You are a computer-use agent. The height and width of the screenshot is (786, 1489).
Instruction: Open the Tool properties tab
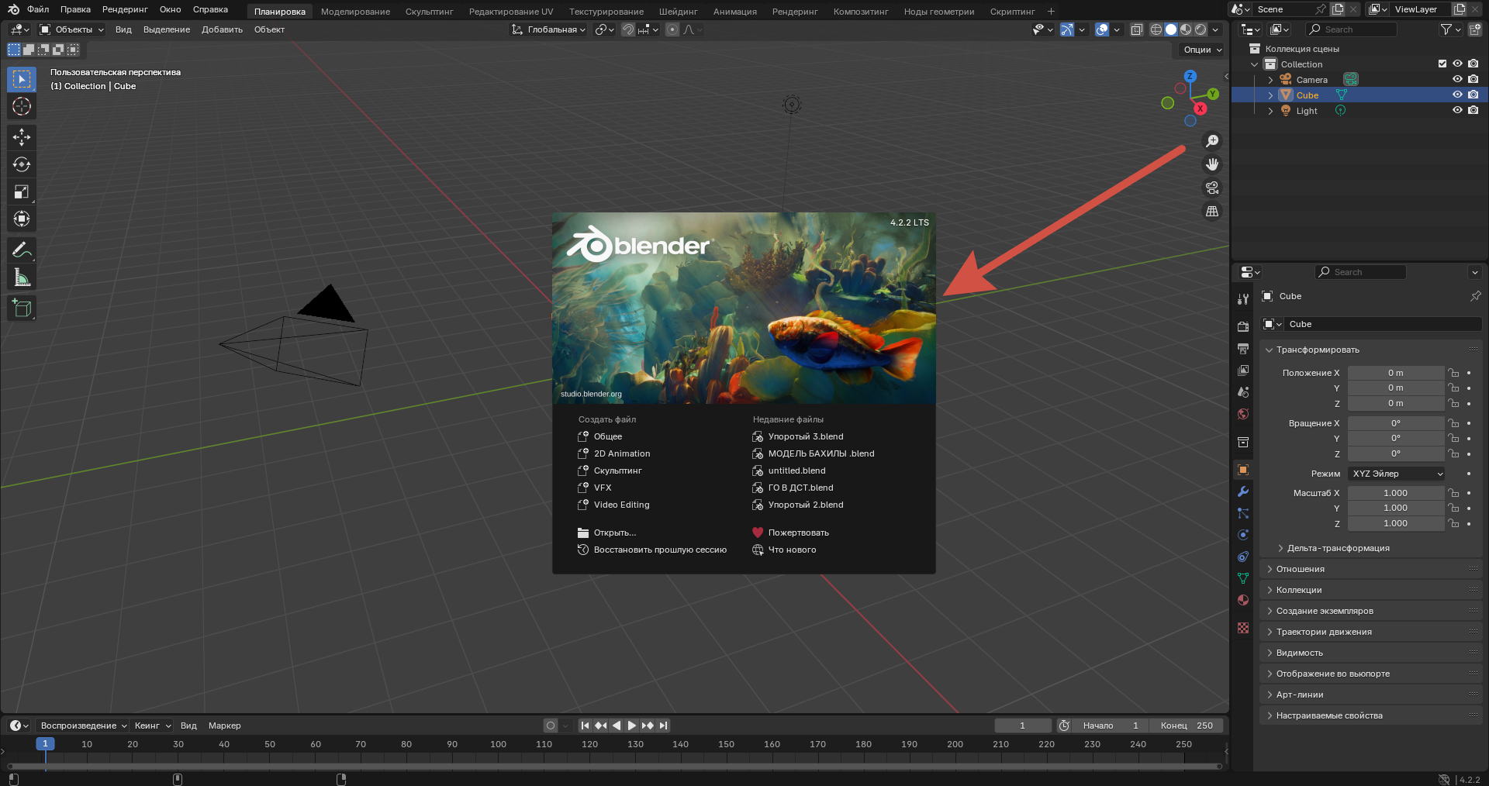[1243, 299]
